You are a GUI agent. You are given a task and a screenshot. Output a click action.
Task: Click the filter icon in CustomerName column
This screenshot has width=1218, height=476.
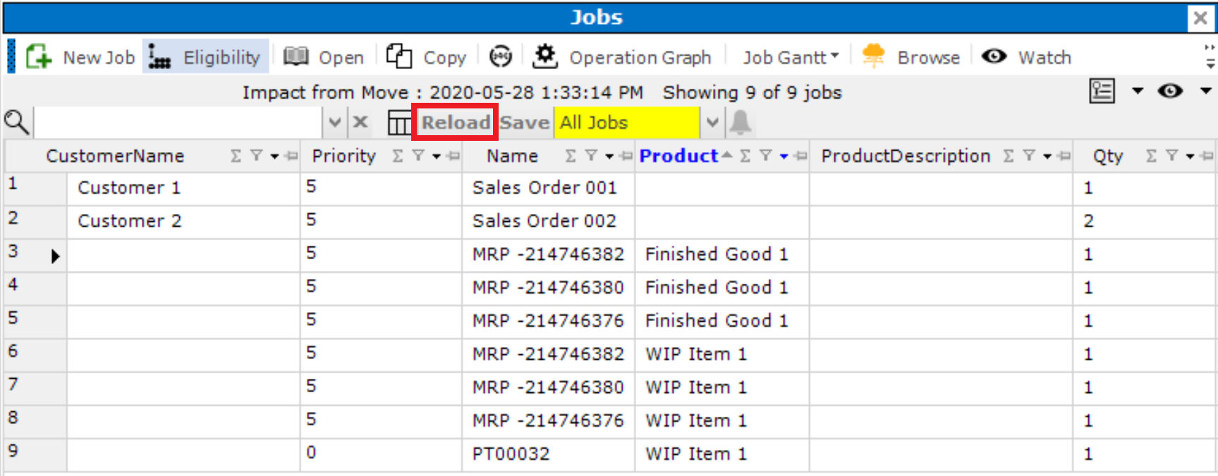coord(257,156)
